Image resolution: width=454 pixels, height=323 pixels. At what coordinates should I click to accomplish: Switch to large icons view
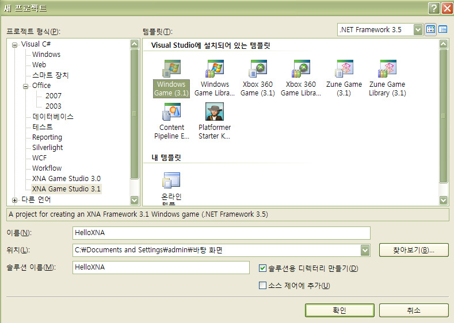click(430, 29)
